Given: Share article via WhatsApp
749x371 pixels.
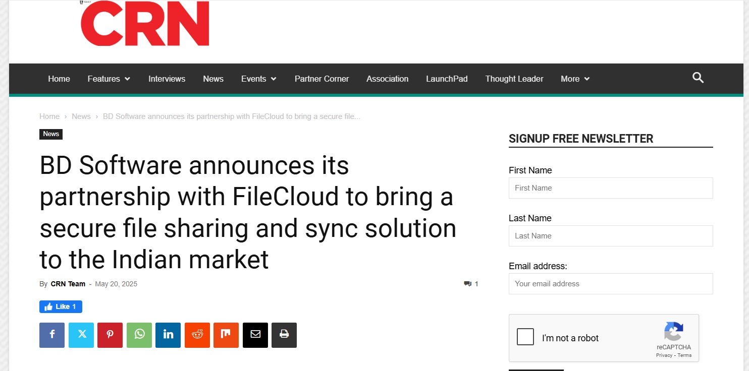Looking at the screenshot, I should 139,335.
